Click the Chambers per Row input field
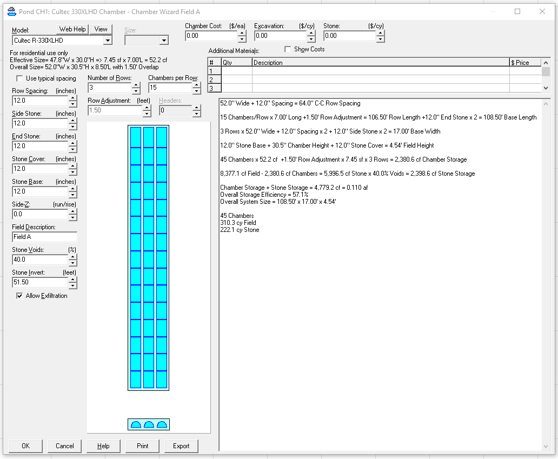Viewport: 558px width, 459px height. point(170,88)
